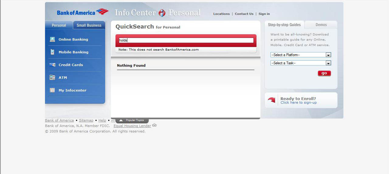This screenshot has height=174, width=389.
Task: Click the QuickSearch text field containing holds
Action: click(x=186, y=40)
